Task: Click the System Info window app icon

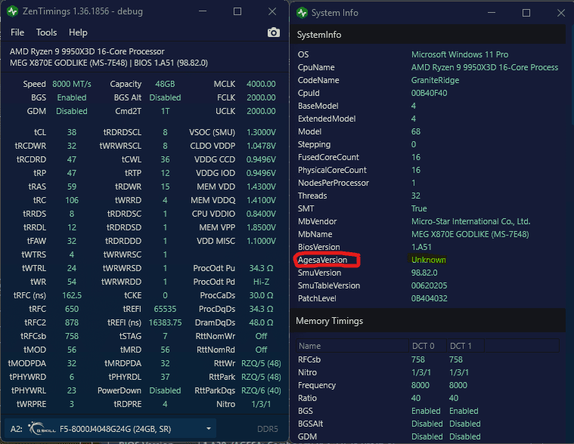Action: [x=303, y=13]
